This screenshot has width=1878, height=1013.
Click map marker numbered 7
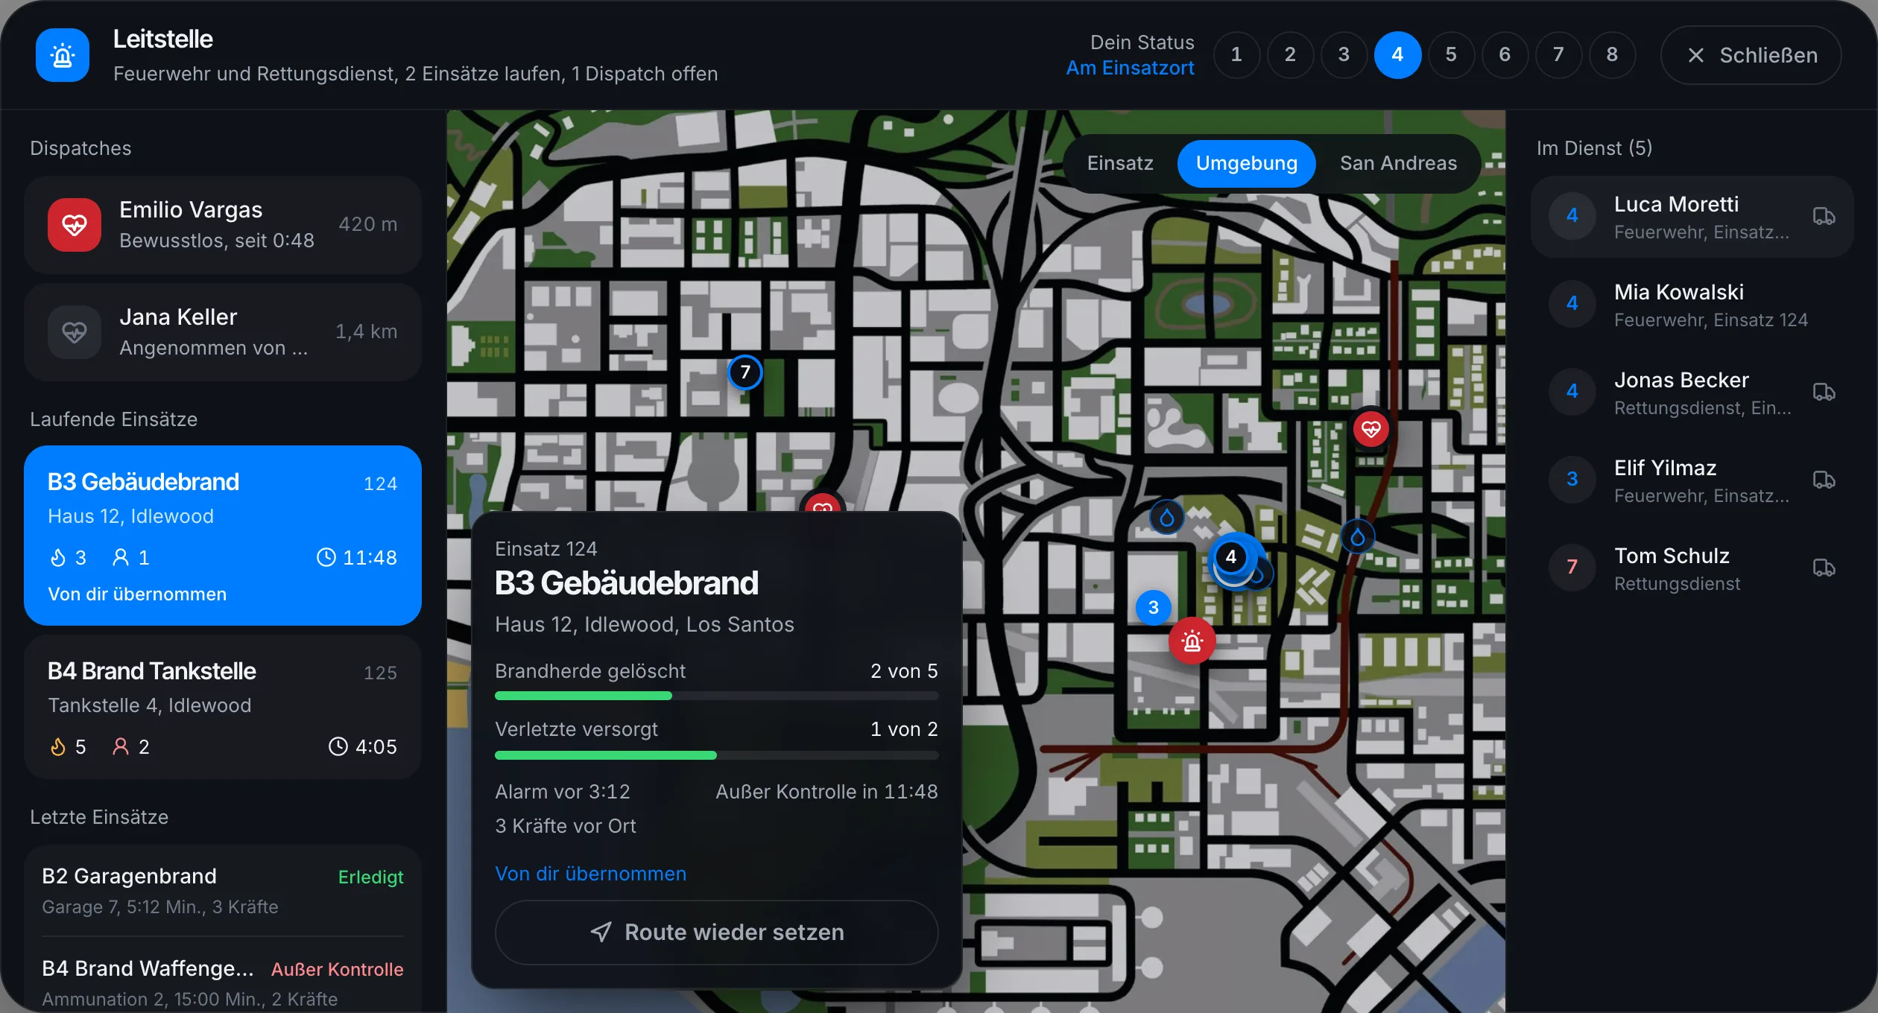tap(745, 372)
